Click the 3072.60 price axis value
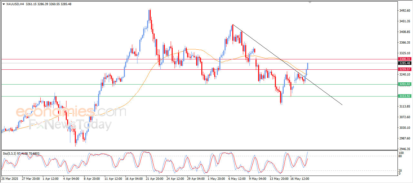The height and width of the screenshot is (183, 413). pos(406,117)
